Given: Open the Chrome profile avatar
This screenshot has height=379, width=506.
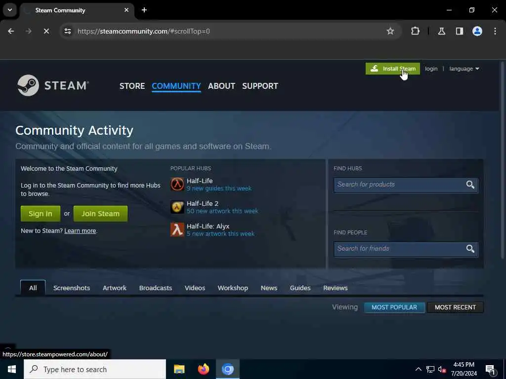Looking at the screenshot, I should 477,31.
